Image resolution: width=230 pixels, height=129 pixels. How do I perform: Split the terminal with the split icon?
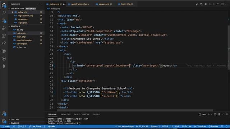[215, 114]
